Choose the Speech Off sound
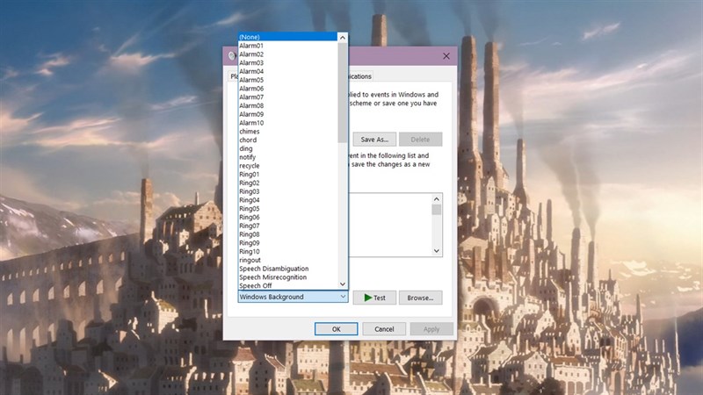 [288, 285]
